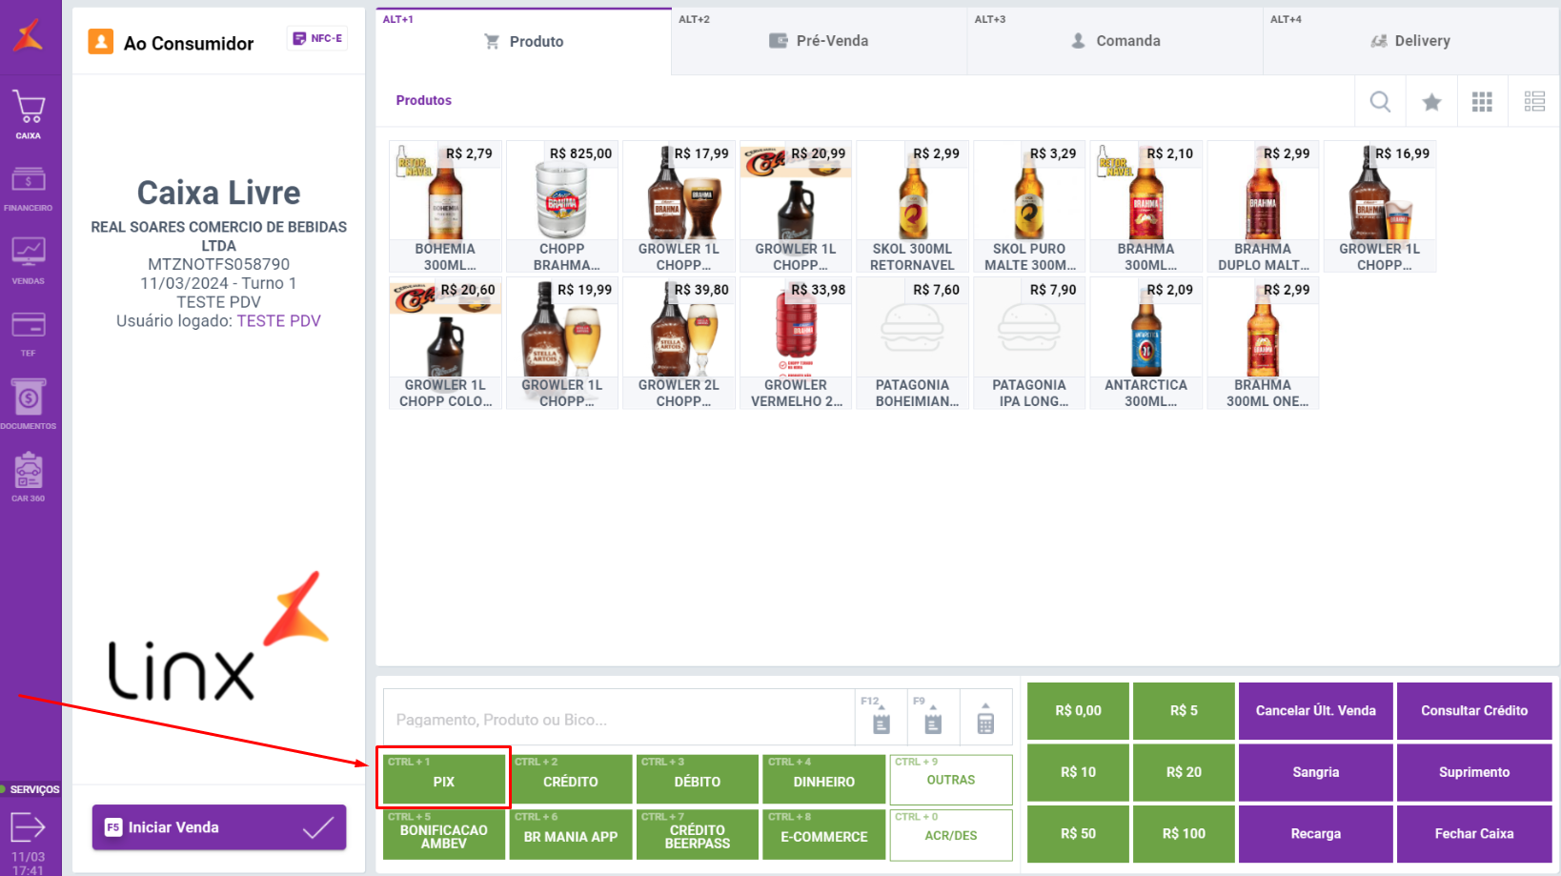The height and width of the screenshot is (876, 1561).
Task: Select Chopp Brahma keg at R$ 825,00
Action: tap(562, 207)
